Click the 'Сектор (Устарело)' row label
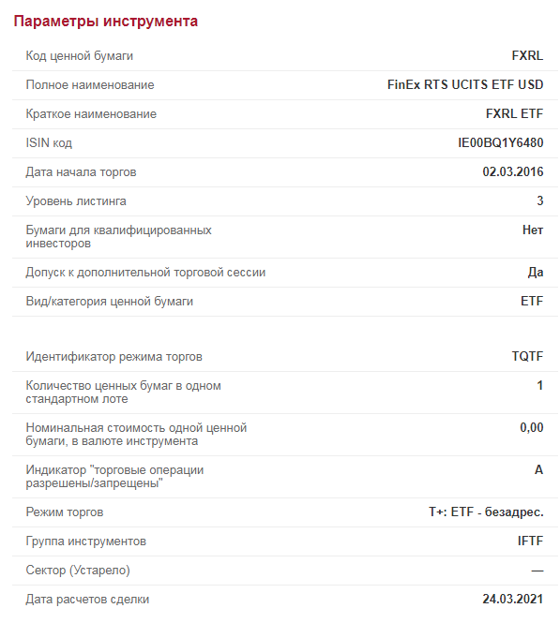The height and width of the screenshot is (623, 560). click(x=78, y=571)
